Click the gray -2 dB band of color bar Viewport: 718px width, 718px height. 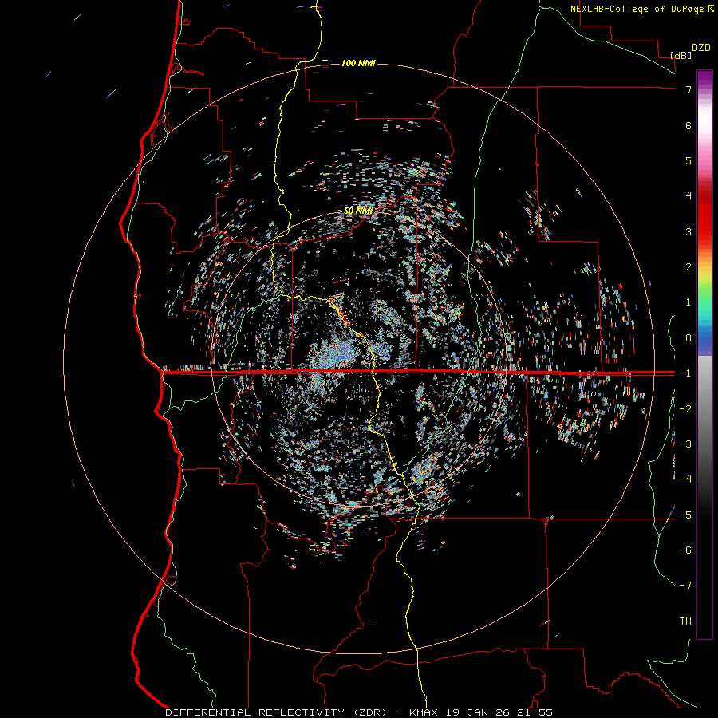tap(704, 409)
